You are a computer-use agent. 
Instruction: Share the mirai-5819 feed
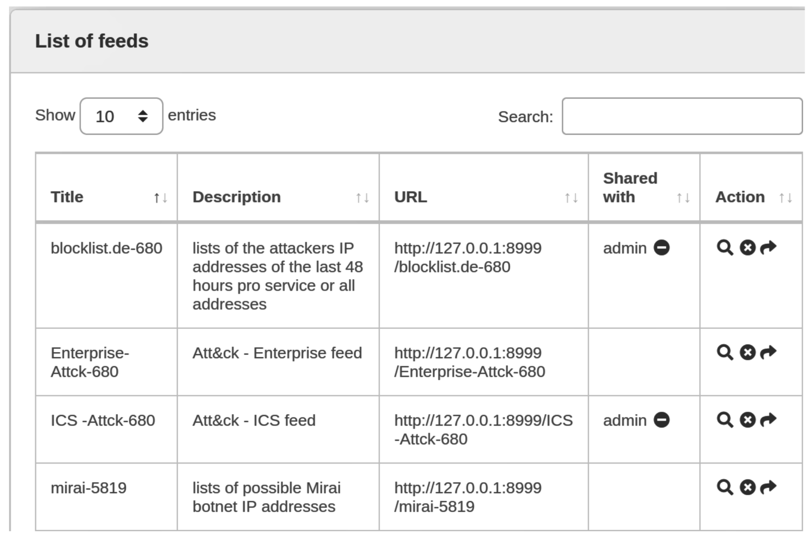768,487
